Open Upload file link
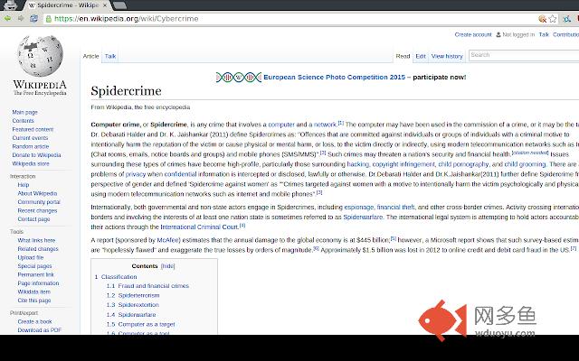Viewport: 579px width, 361px height. pyautogui.click(x=30, y=257)
